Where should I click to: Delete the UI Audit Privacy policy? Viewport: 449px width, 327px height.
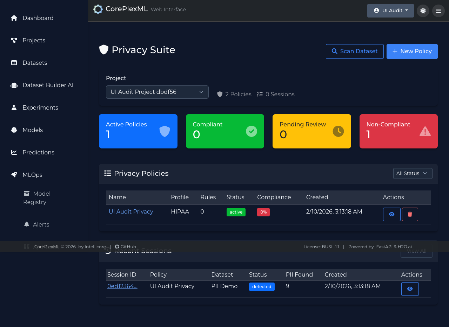410,214
